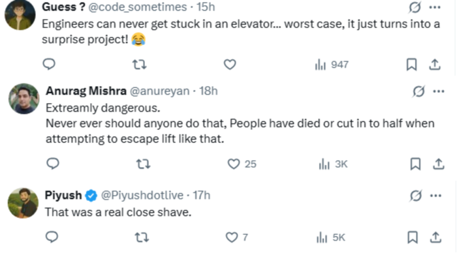Open more options for Anurag Mishra's tweet

439,91
